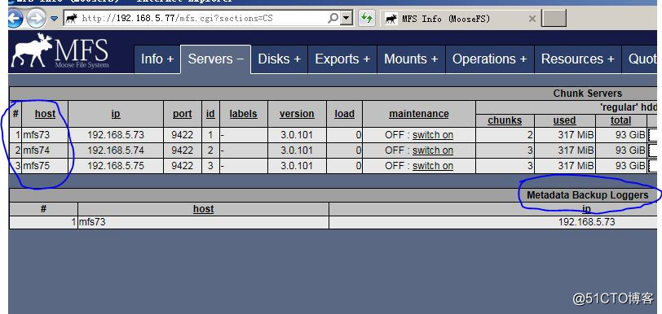Expand the Info + section tab
This screenshot has width=662, height=314.
157,59
